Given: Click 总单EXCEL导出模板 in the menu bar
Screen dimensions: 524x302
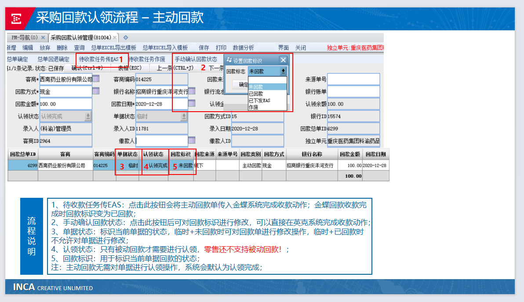Looking at the screenshot, I should point(113,48).
